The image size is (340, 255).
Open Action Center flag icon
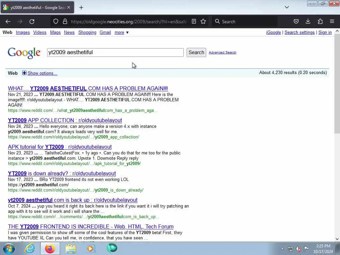tap(306, 249)
